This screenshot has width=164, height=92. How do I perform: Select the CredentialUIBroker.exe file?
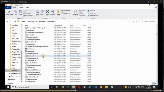pyautogui.click(x=58, y=70)
